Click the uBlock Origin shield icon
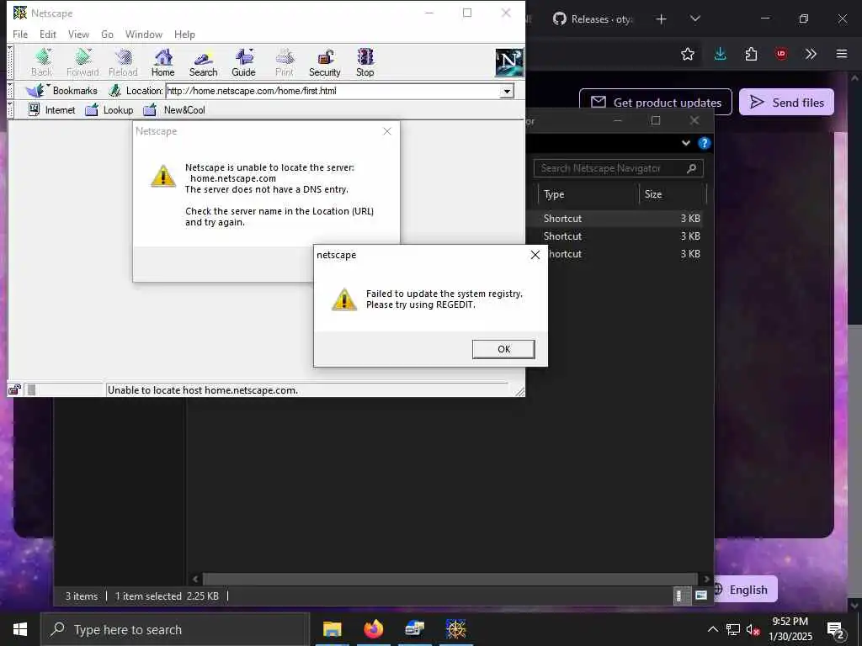The height and width of the screenshot is (646, 862). tap(781, 54)
